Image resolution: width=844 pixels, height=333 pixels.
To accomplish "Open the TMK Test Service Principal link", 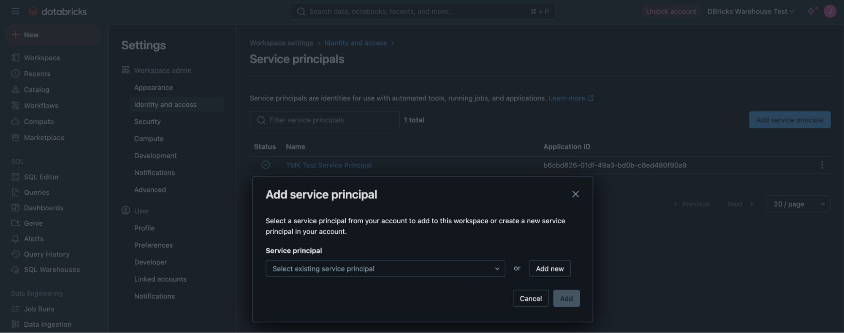I will 328,165.
